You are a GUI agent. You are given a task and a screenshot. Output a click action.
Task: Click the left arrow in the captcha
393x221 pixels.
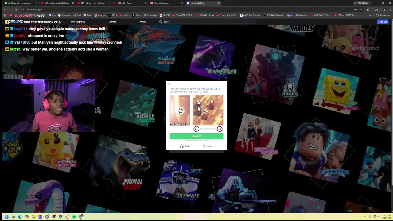[196, 129]
